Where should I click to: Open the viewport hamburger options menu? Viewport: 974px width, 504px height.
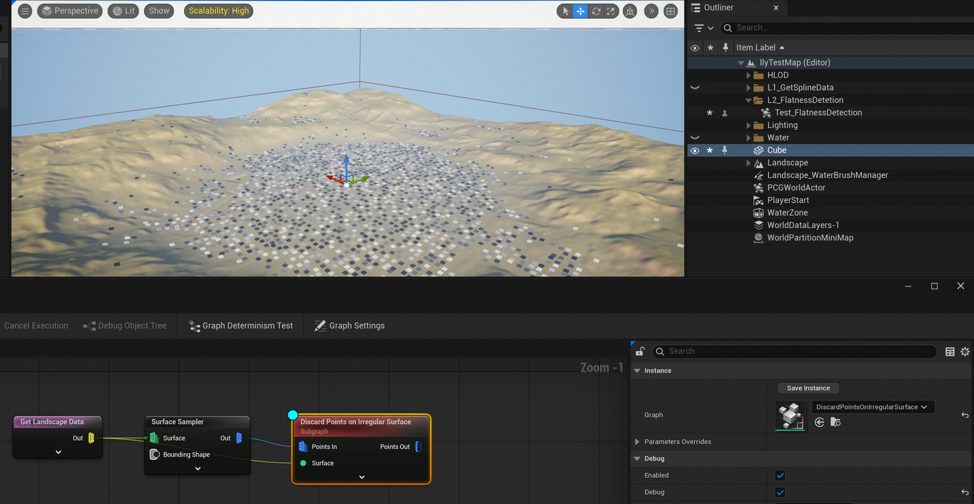pos(25,11)
